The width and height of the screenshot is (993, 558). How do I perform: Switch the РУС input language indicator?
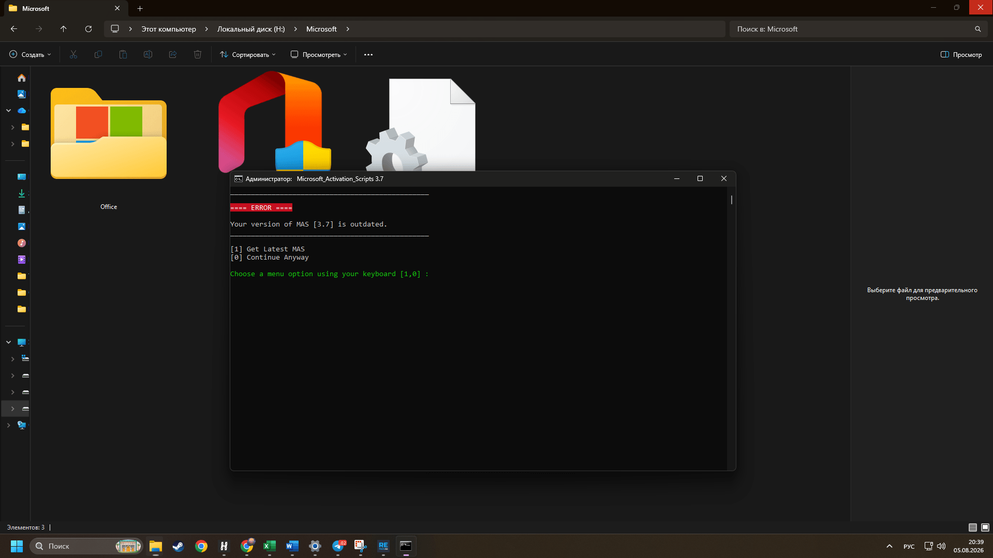(x=909, y=546)
